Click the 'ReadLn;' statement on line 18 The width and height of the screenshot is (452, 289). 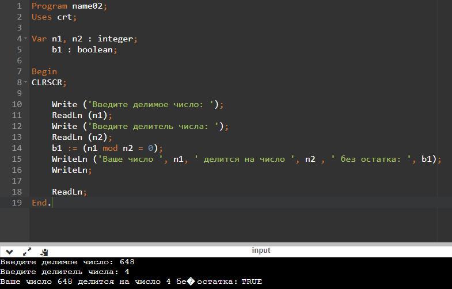[69, 192]
